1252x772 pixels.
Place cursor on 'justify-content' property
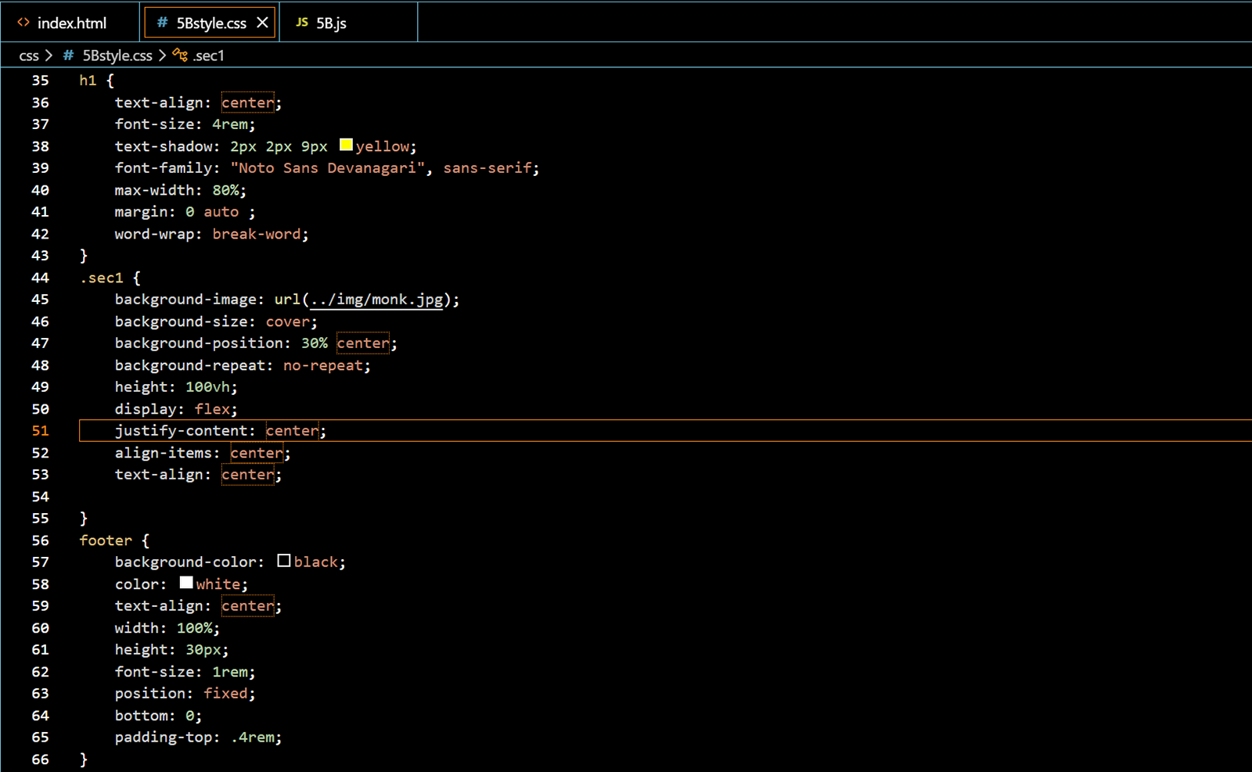(181, 431)
